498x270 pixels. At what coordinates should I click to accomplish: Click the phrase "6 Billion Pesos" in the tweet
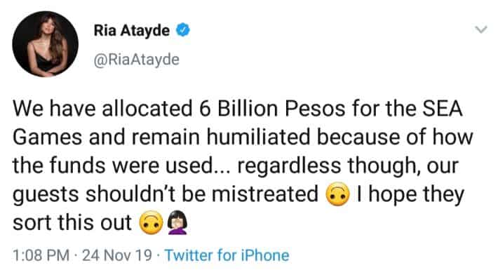(272, 108)
